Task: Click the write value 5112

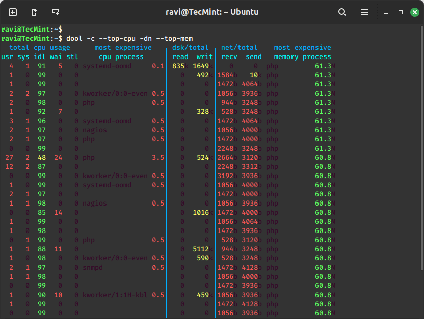Action: click(x=201, y=249)
